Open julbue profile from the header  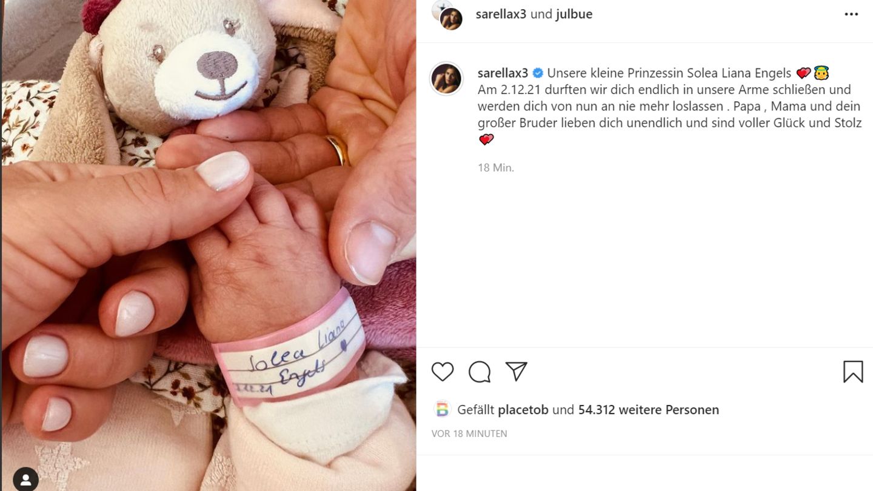click(x=574, y=14)
